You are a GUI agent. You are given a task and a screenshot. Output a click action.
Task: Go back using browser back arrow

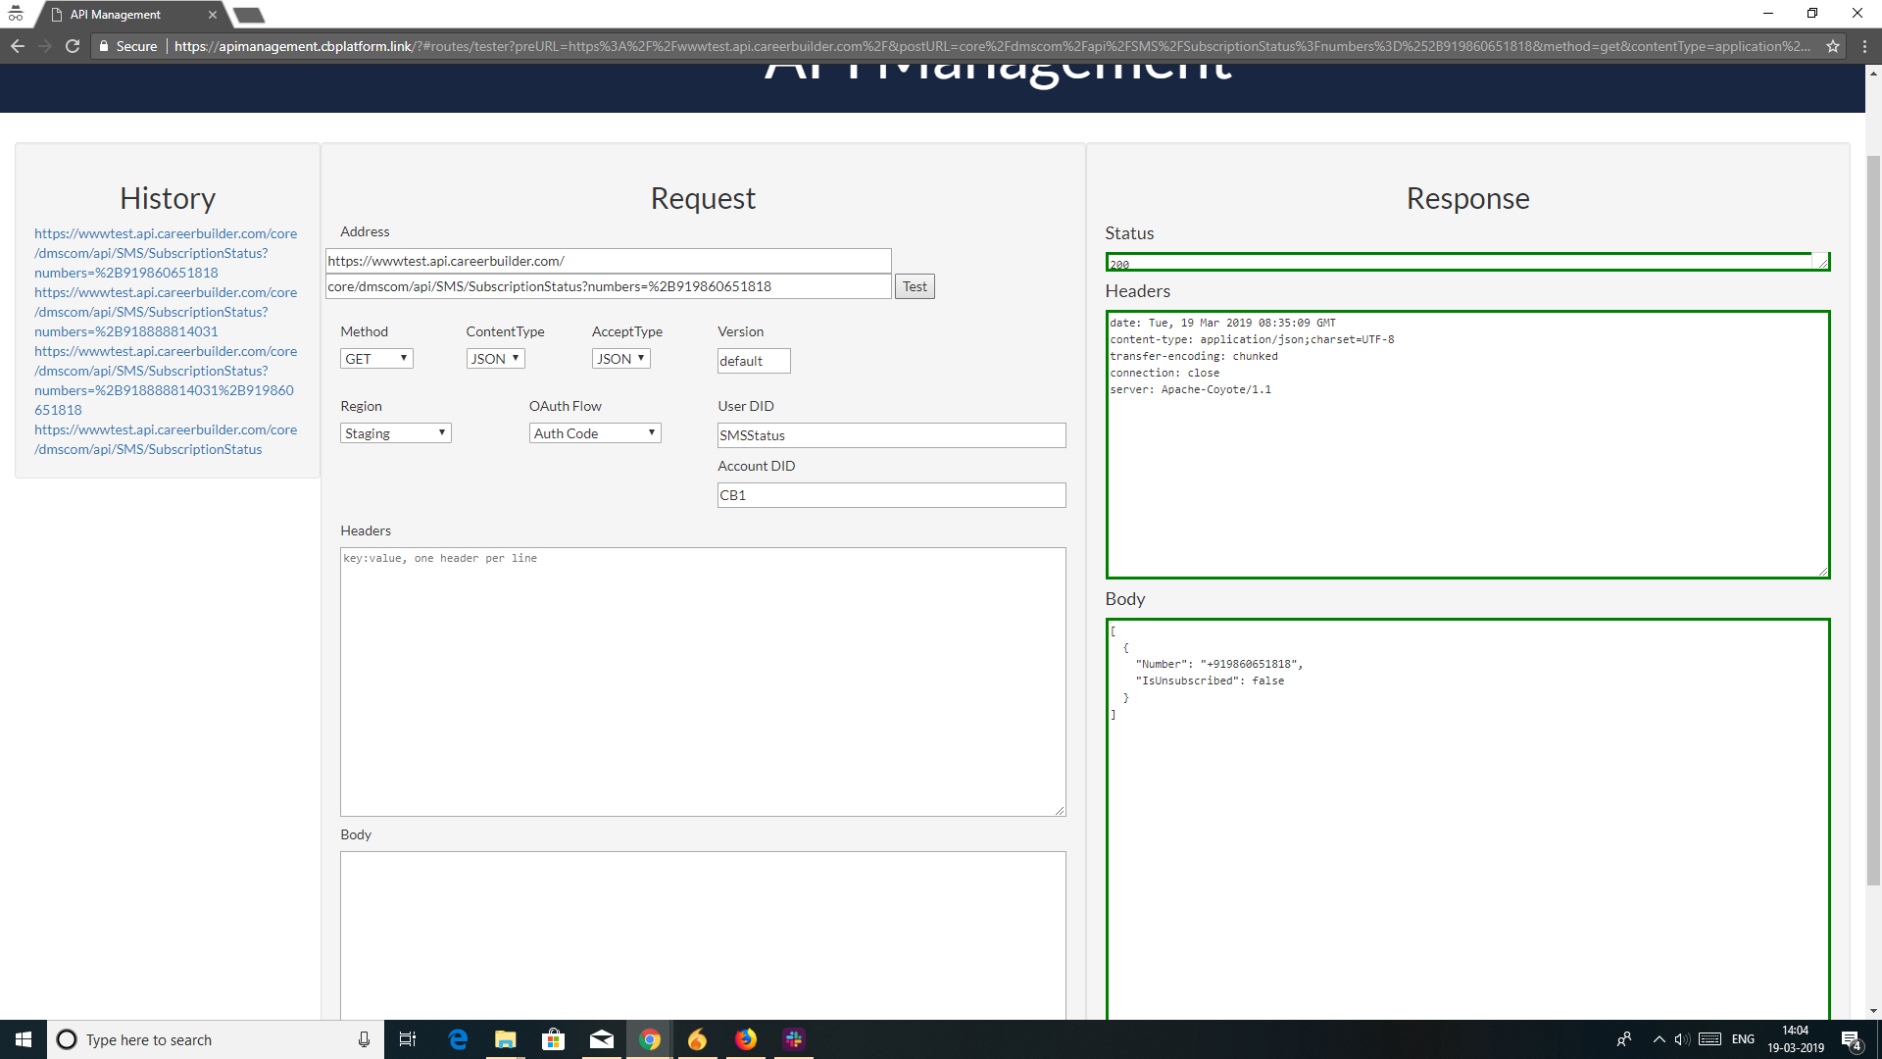coord(18,46)
